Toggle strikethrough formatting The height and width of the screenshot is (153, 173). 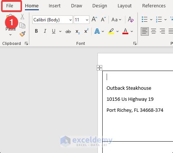tap(68, 32)
